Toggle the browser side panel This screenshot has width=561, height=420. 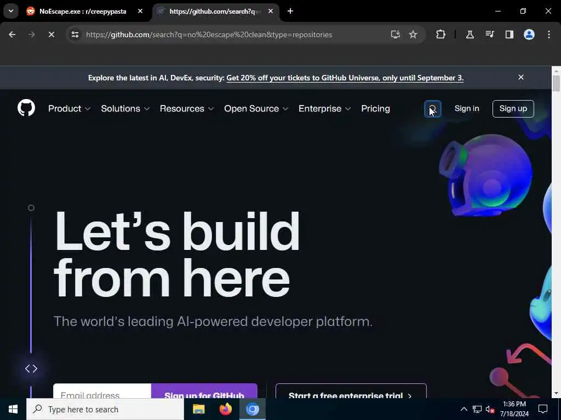pyautogui.click(x=509, y=34)
